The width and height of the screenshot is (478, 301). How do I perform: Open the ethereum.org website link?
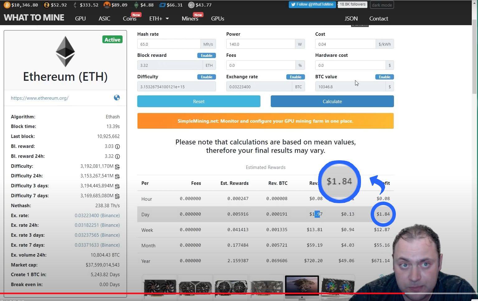(40, 98)
